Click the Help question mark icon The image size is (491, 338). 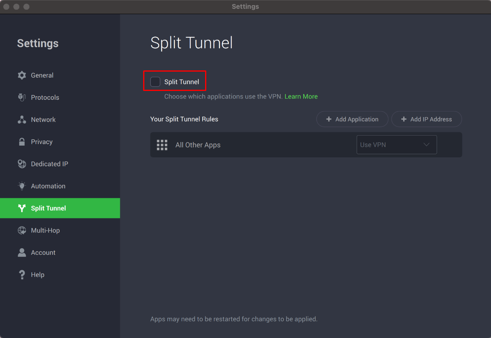pyautogui.click(x=22, y=274)
